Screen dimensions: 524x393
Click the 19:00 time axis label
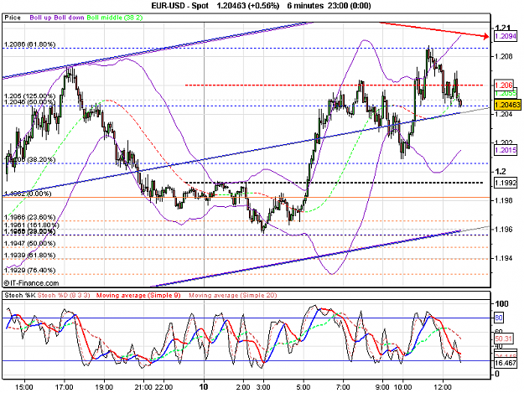[104, 387]
